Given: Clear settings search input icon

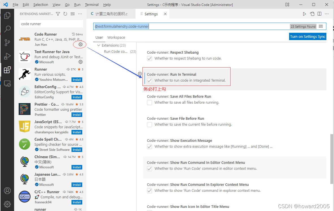Looking at the screenshot, I should click(321, 26).
